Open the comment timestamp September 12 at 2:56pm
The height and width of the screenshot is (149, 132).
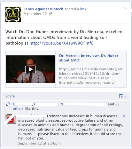[x=39, y=143]
